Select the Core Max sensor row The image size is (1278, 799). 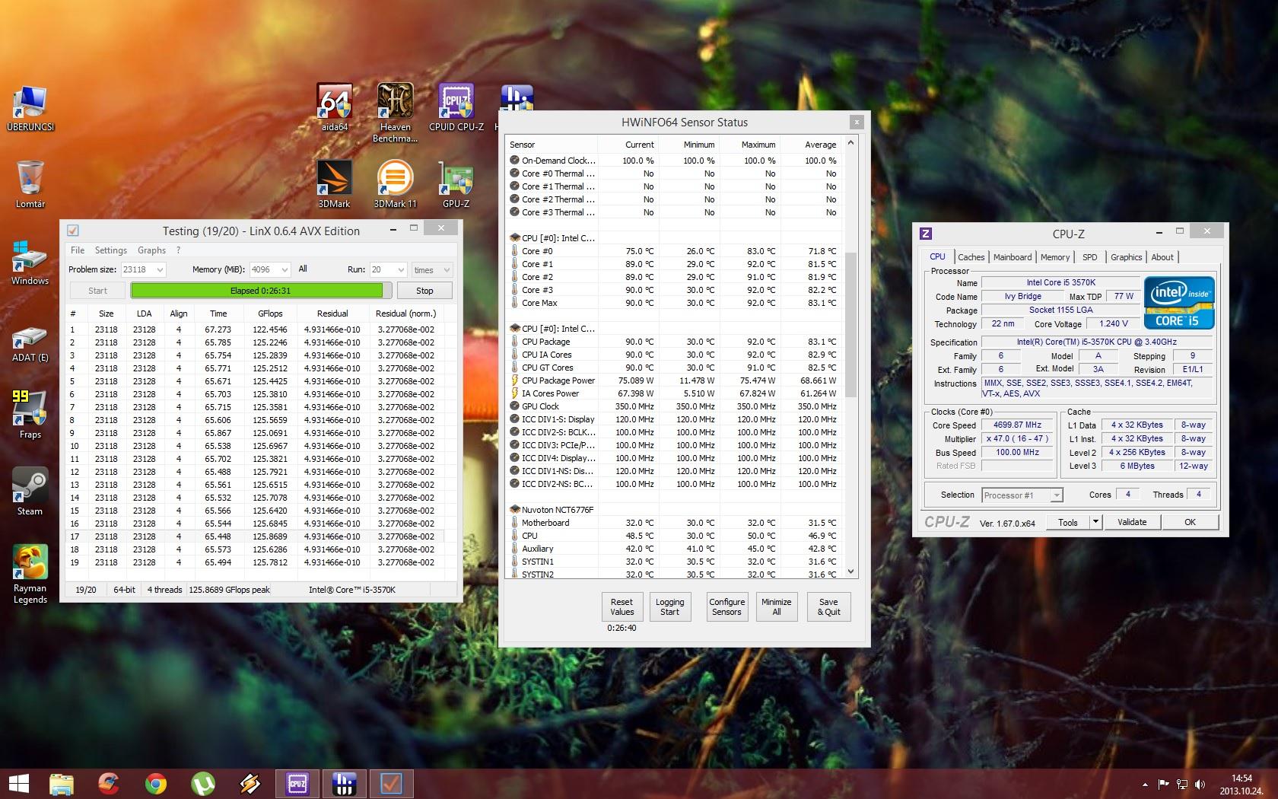coord(674,303)
